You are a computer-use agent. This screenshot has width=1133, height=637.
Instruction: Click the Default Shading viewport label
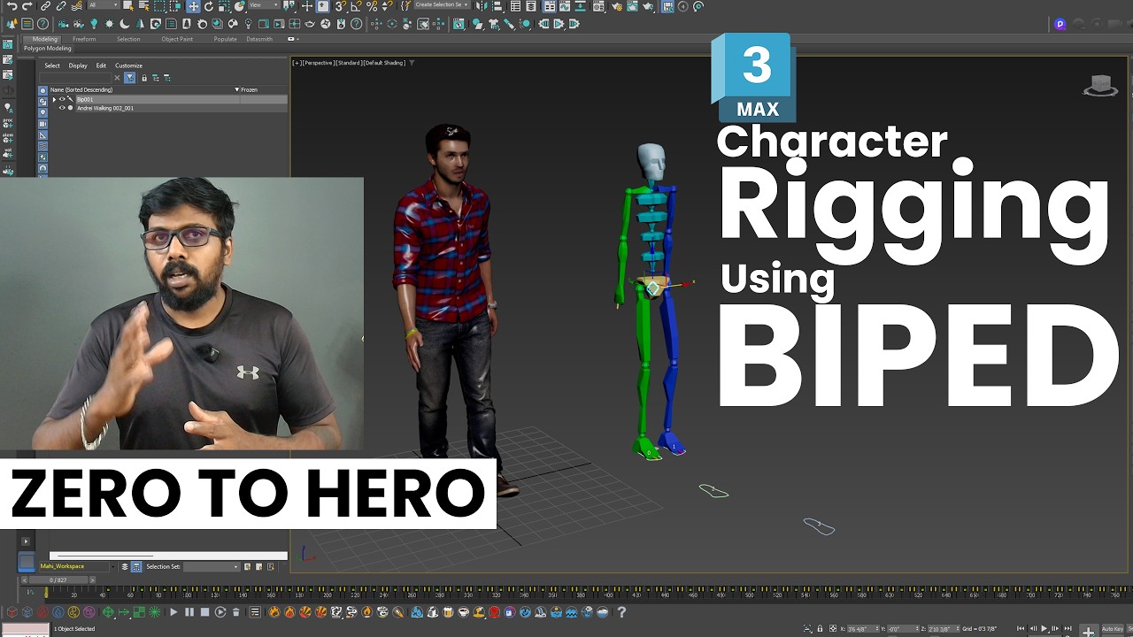[382, 63]
